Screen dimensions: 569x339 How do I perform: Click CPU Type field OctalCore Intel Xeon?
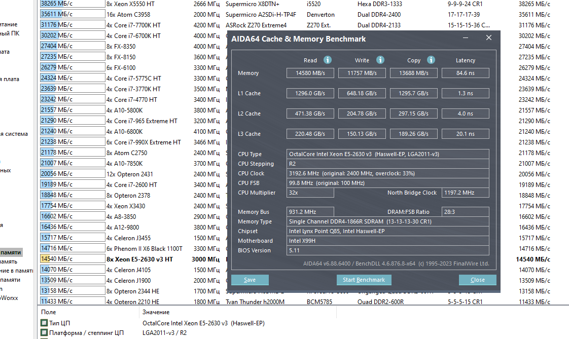pyautogui.click(x=387, y=154)
